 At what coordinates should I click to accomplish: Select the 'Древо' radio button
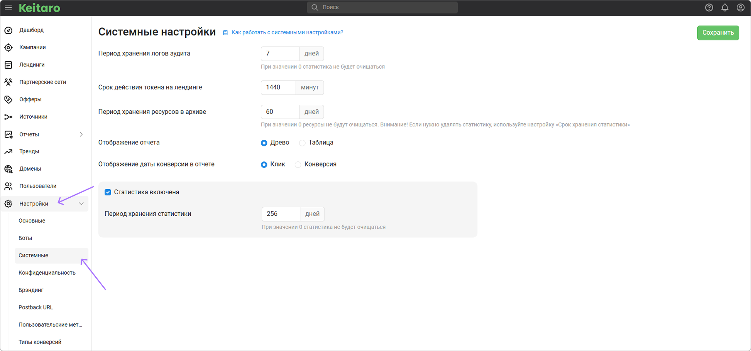point(264,143)
